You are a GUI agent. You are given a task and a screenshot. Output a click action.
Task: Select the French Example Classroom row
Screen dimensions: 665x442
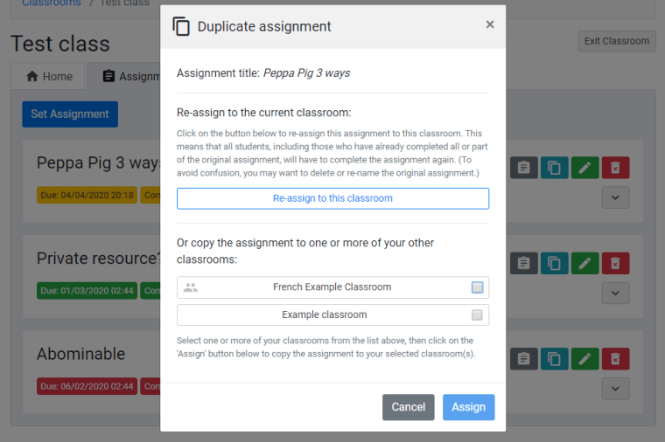click(x=332, y=287)
